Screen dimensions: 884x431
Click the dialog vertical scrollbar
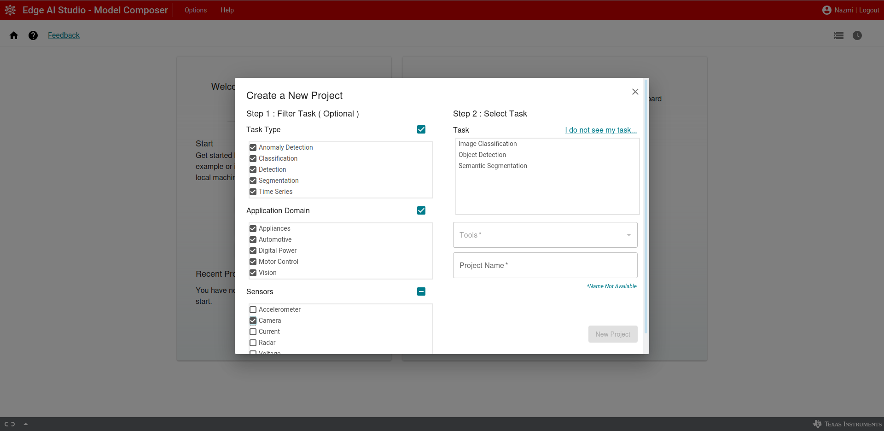646,206
